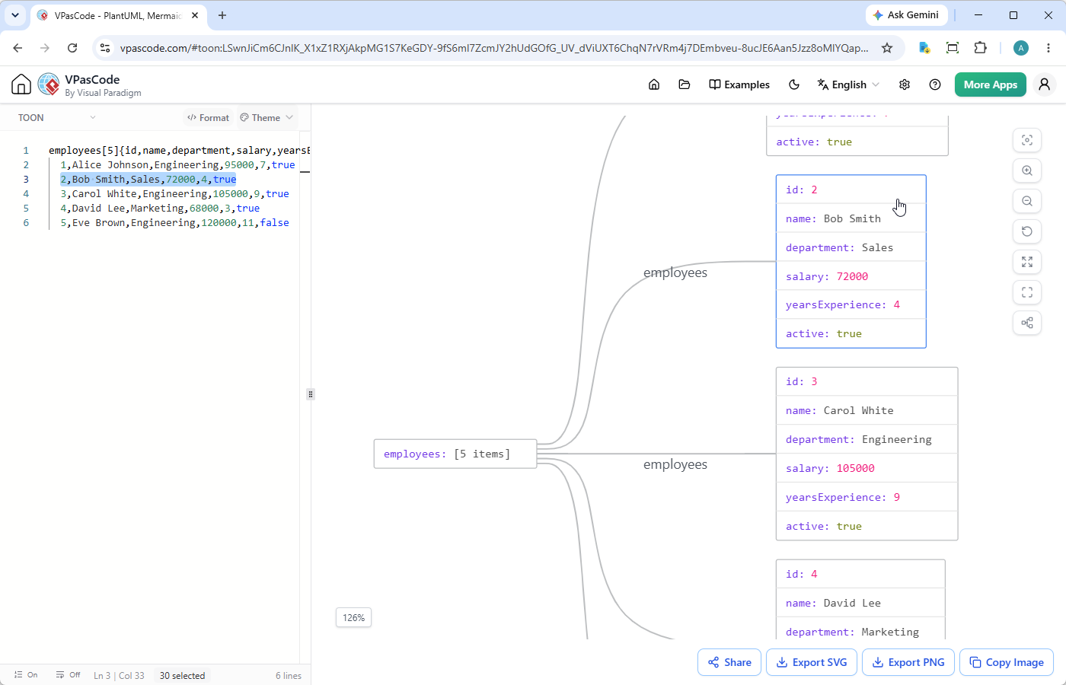Open Chrome three-dot menu

[x=1048, y=48]
